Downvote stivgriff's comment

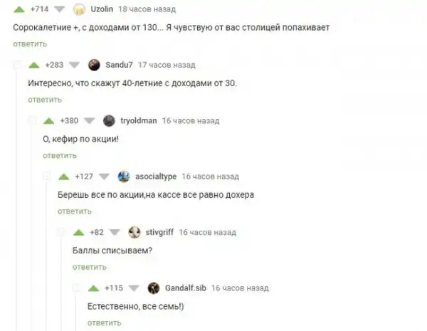(115, 232)
